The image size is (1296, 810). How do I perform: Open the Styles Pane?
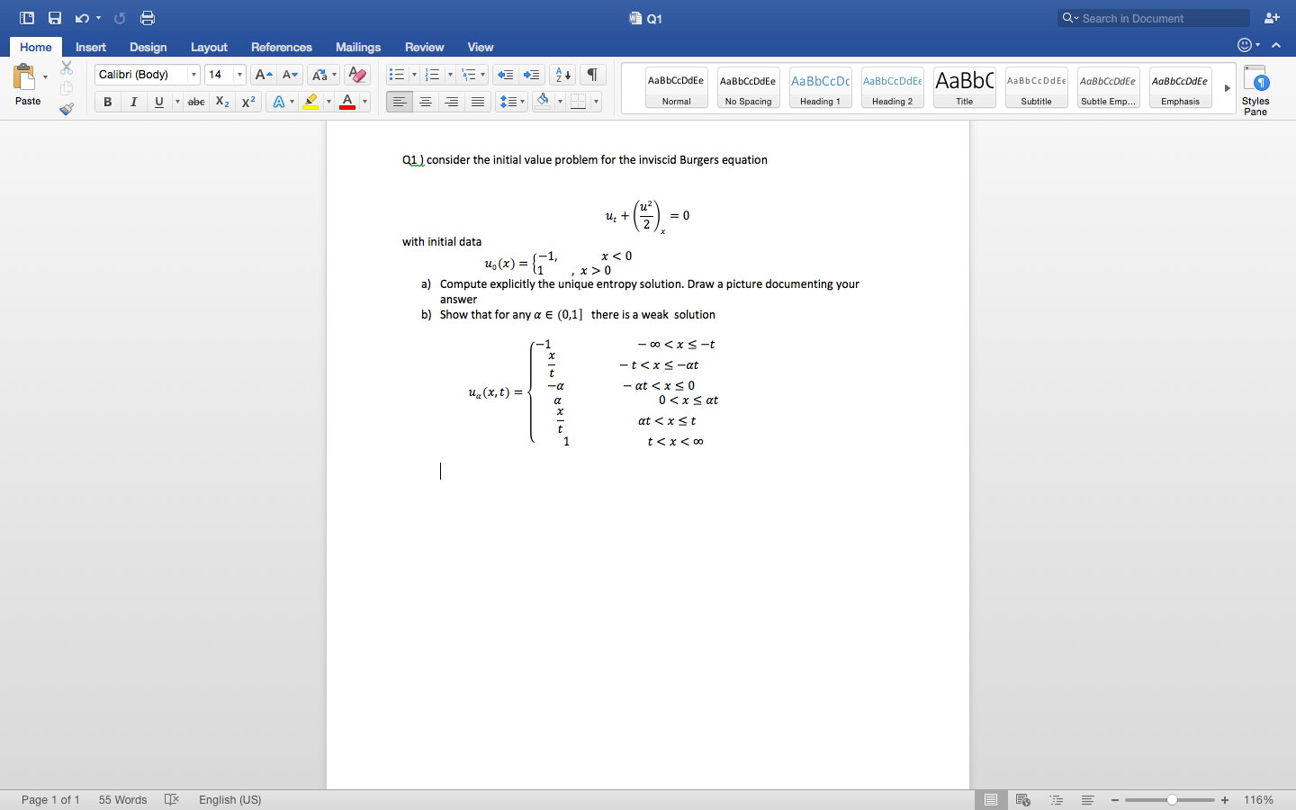(x=1255, y=87)
